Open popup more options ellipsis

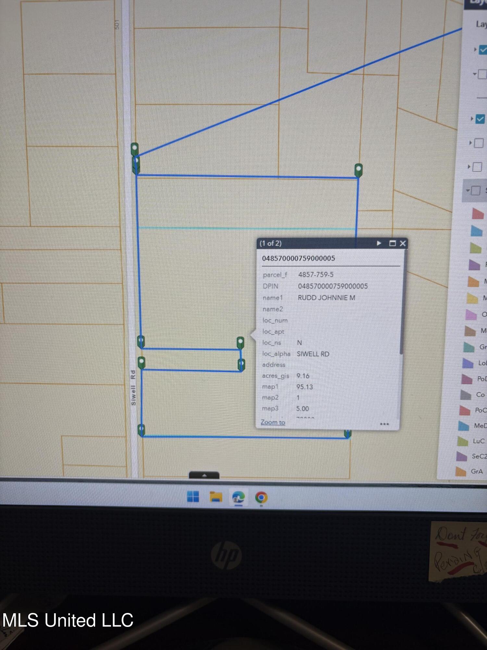384,424
